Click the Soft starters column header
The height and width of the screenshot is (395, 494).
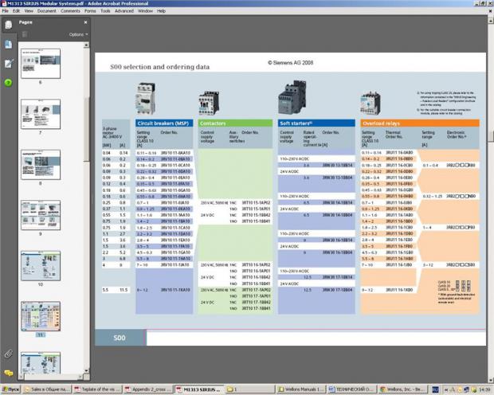click(316, 123)
